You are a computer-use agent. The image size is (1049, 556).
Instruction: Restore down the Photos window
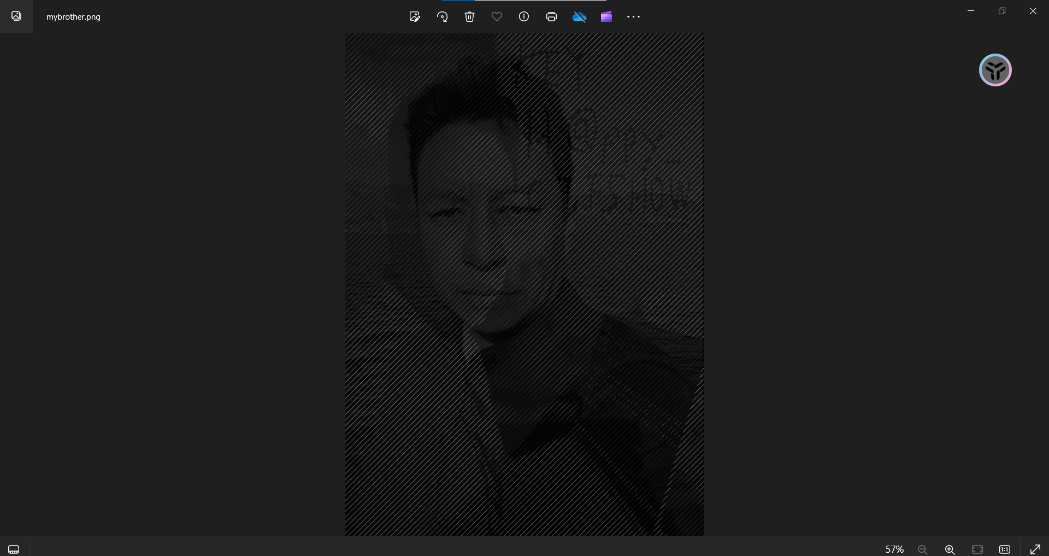(1002, 11)
